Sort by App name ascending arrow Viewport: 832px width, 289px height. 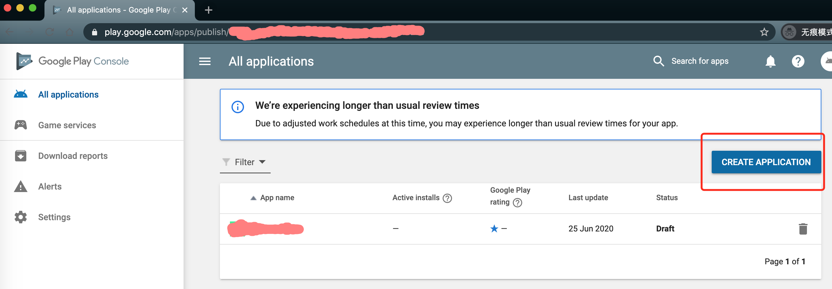[253, 198]
